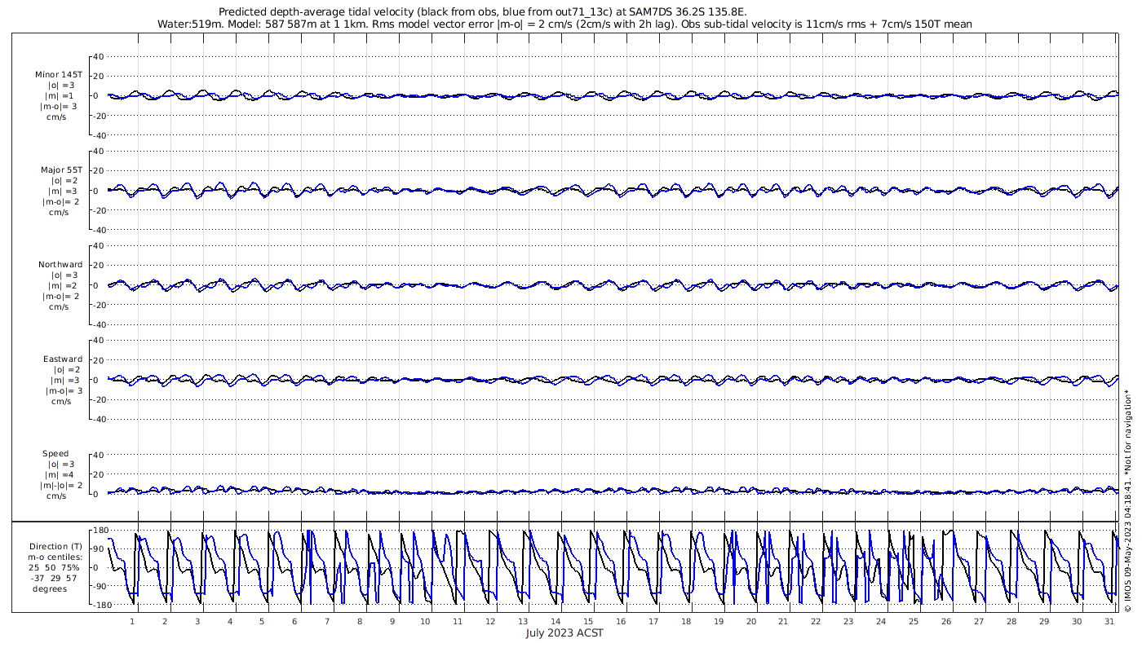The image size is (1142, 652).
Task: Click day 1 on the time axis
Action: point(132,621)
